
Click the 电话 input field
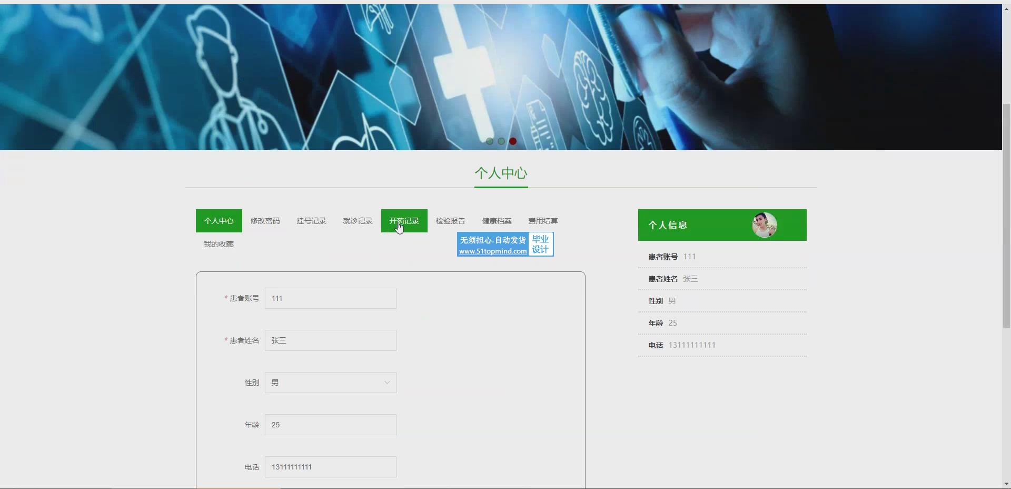(331, 467)
